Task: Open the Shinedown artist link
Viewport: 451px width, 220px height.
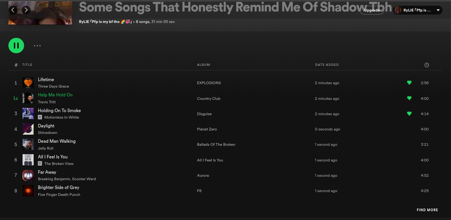Action: (x=47, y=133)
